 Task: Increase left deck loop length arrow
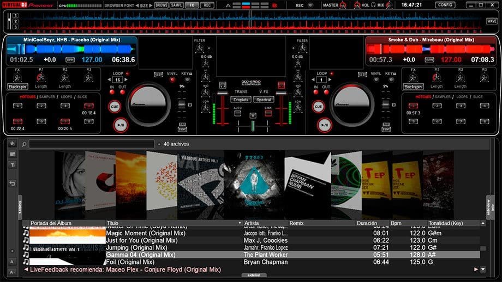126,79
